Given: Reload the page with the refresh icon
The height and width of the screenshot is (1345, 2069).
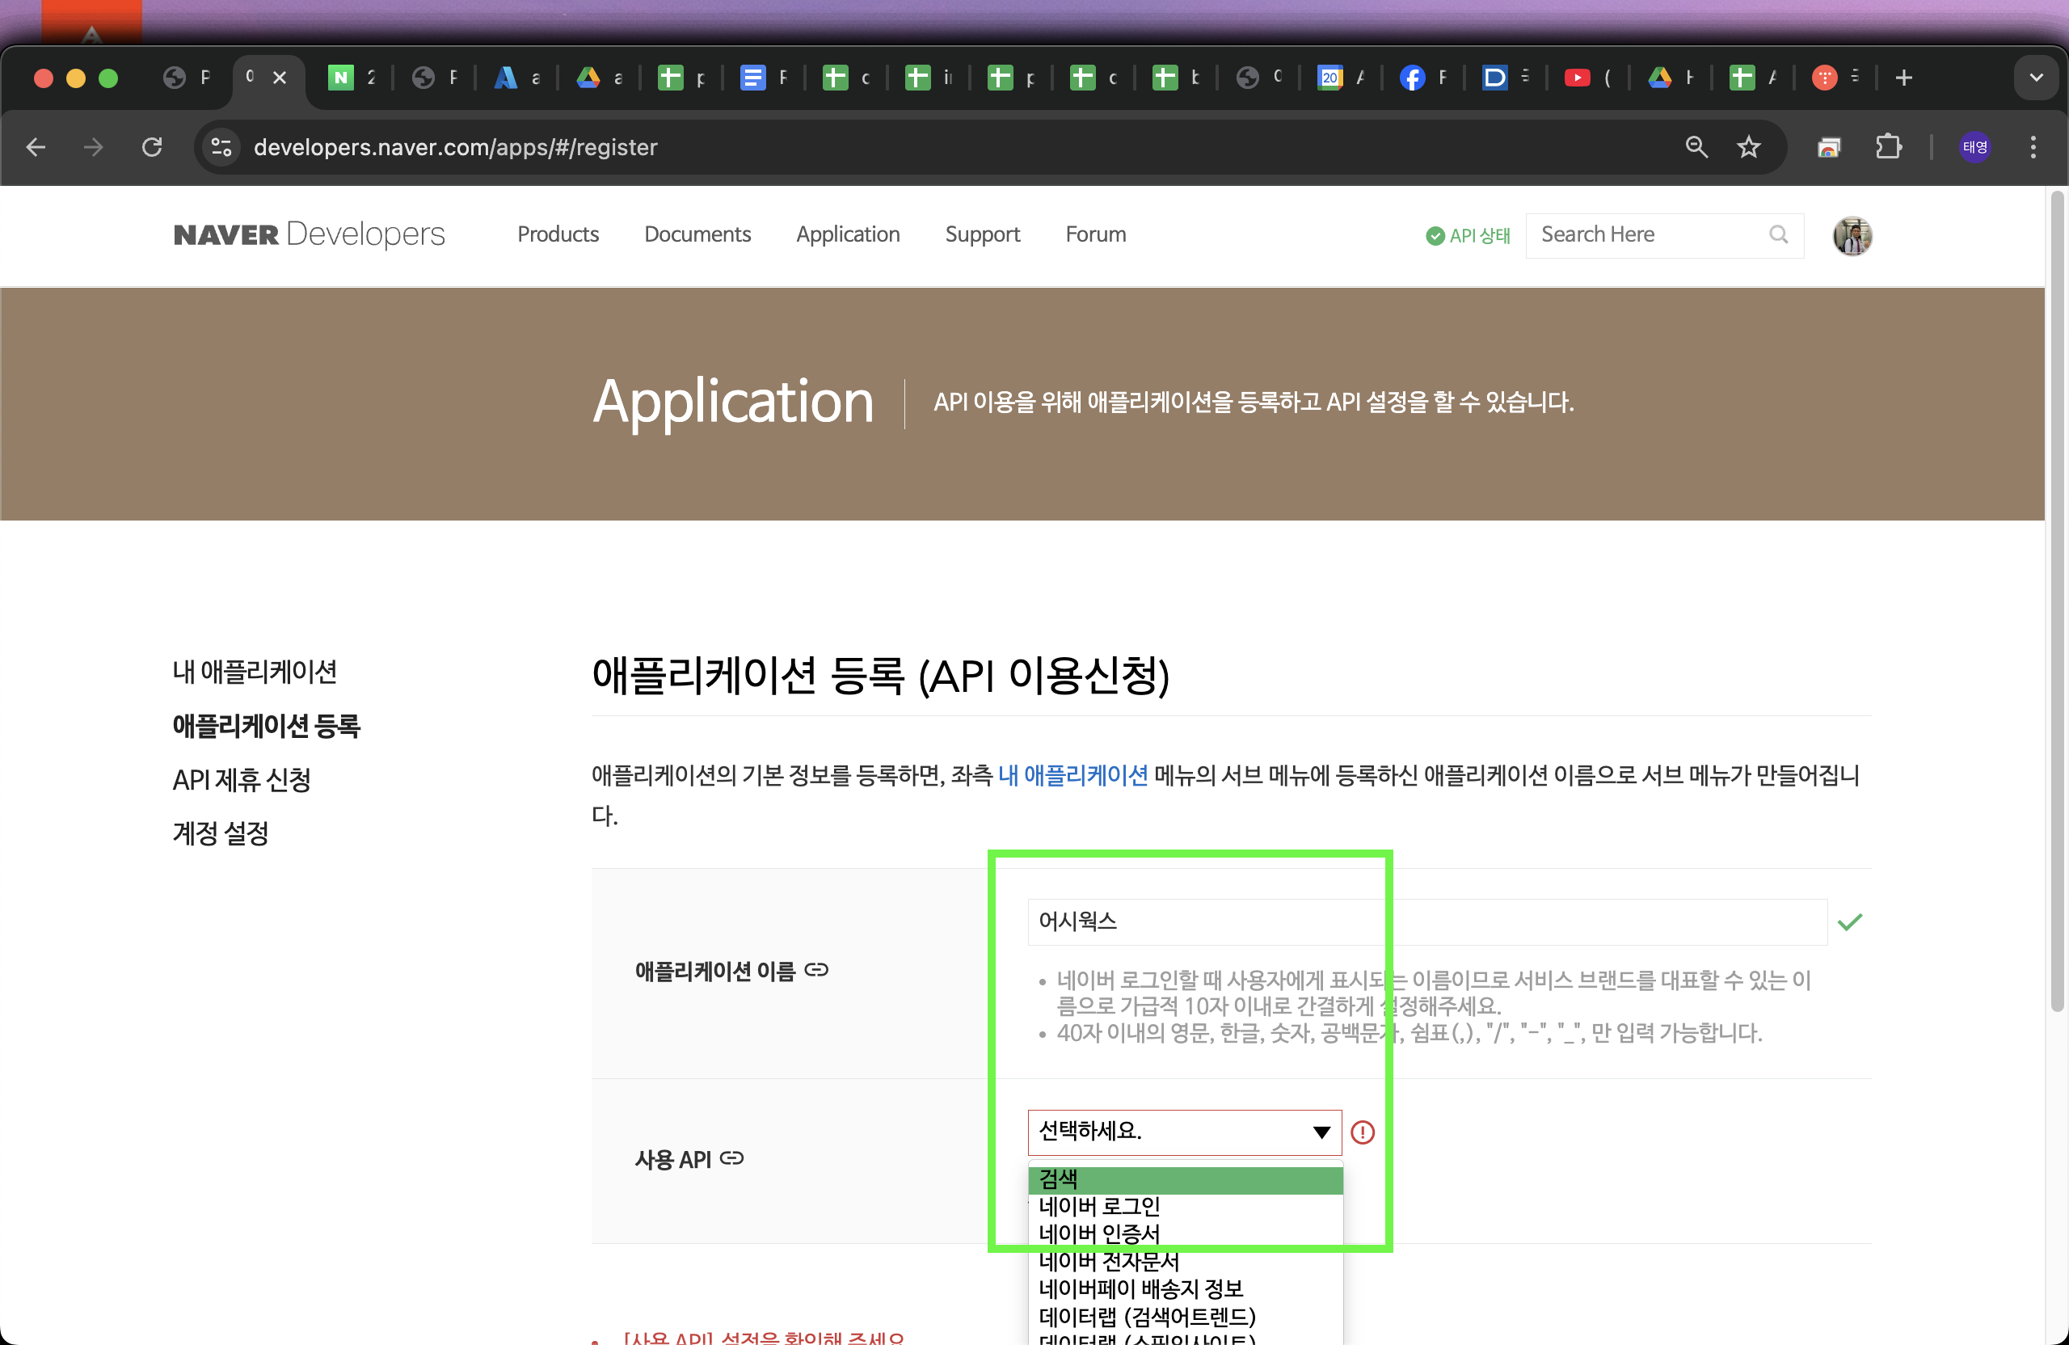Looking at the screenshot, I should pyautogui.click(x=152, y=147).
